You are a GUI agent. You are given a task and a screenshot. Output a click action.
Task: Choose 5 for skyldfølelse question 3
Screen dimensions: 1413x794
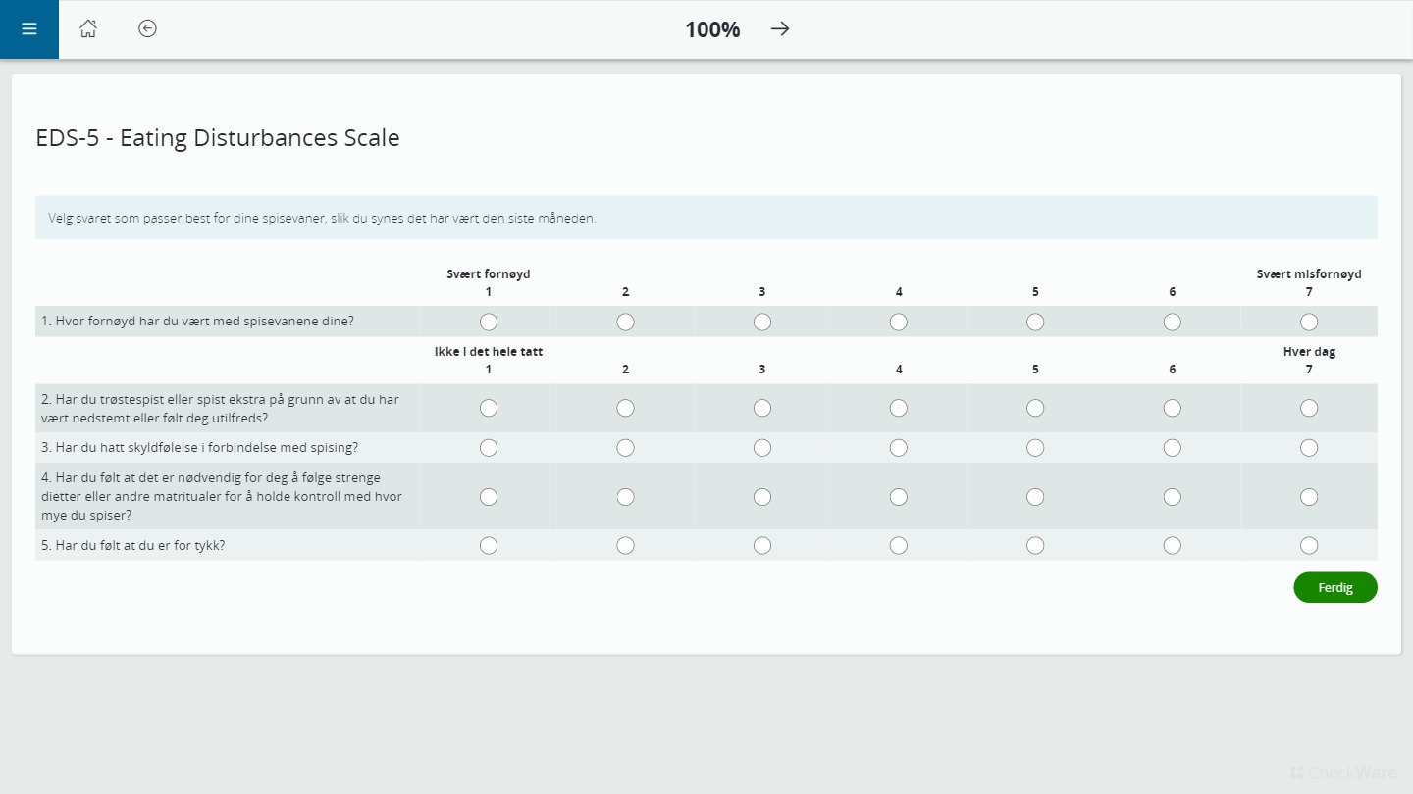point(1035,448)
